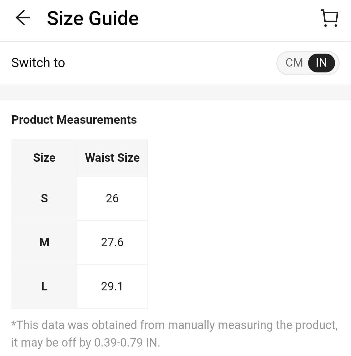The width and height of the screenshot is (351, 356).
Task: Click the gray separator band below unit switch
Action: click(x=175, y=92)
